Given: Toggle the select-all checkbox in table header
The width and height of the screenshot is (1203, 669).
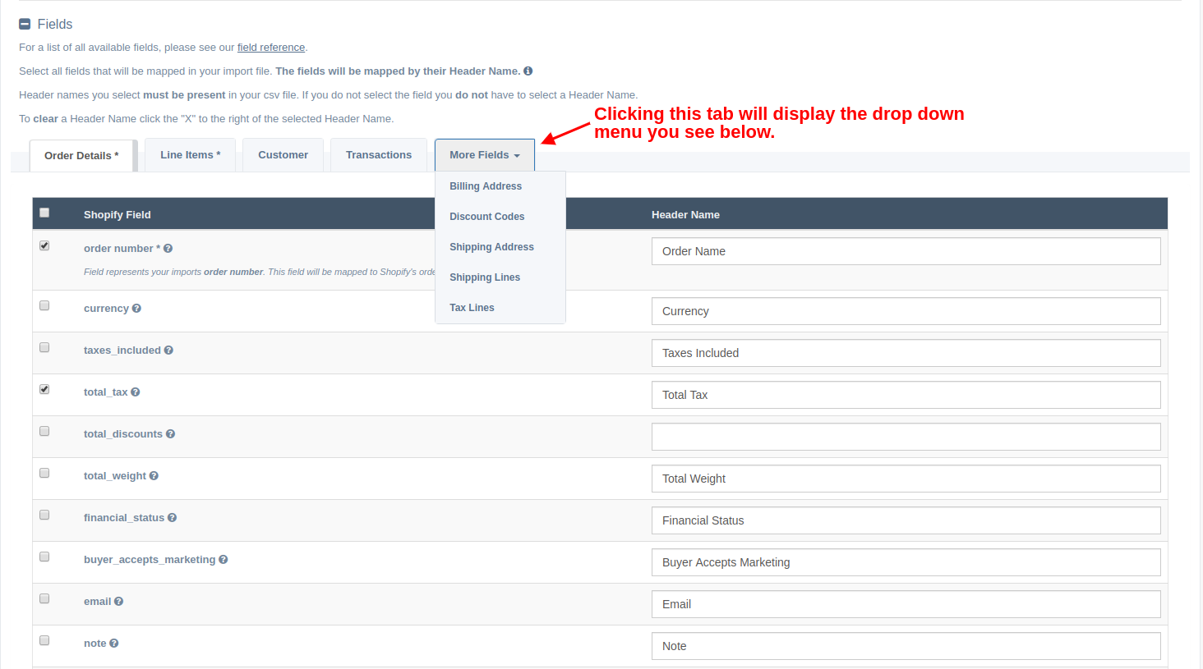Looking at the screenshot, I should [44, 213].
